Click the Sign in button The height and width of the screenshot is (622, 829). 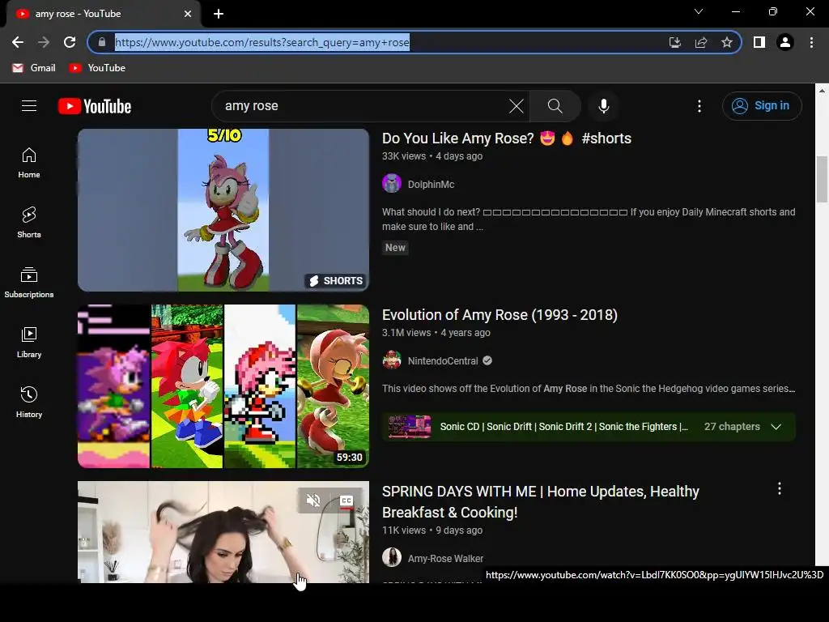[762, 106]
